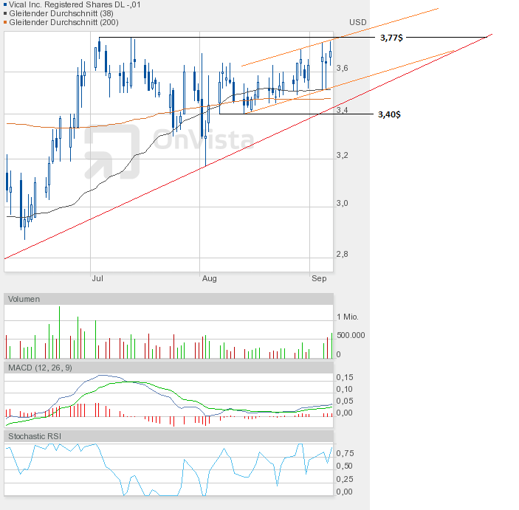Open the Stochastic RSI panel header
The image size is (519, 510).
pos(35,436)
